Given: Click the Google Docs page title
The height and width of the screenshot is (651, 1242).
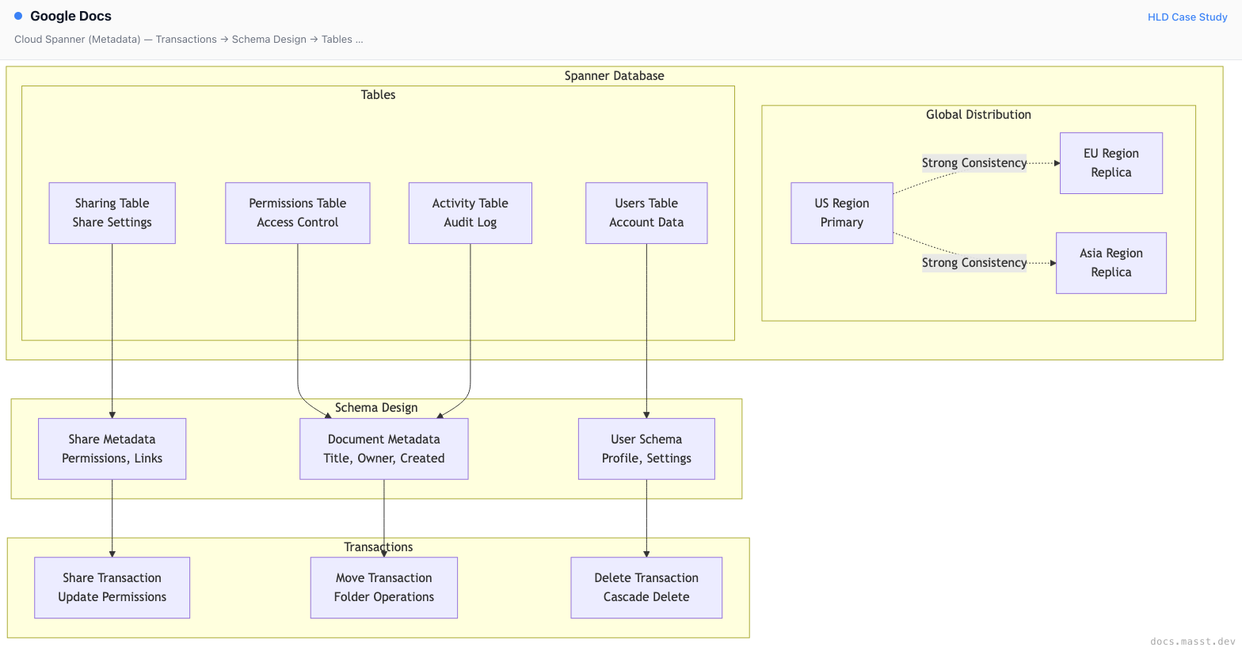Looking at the screenshot, I should pos(70,16).
